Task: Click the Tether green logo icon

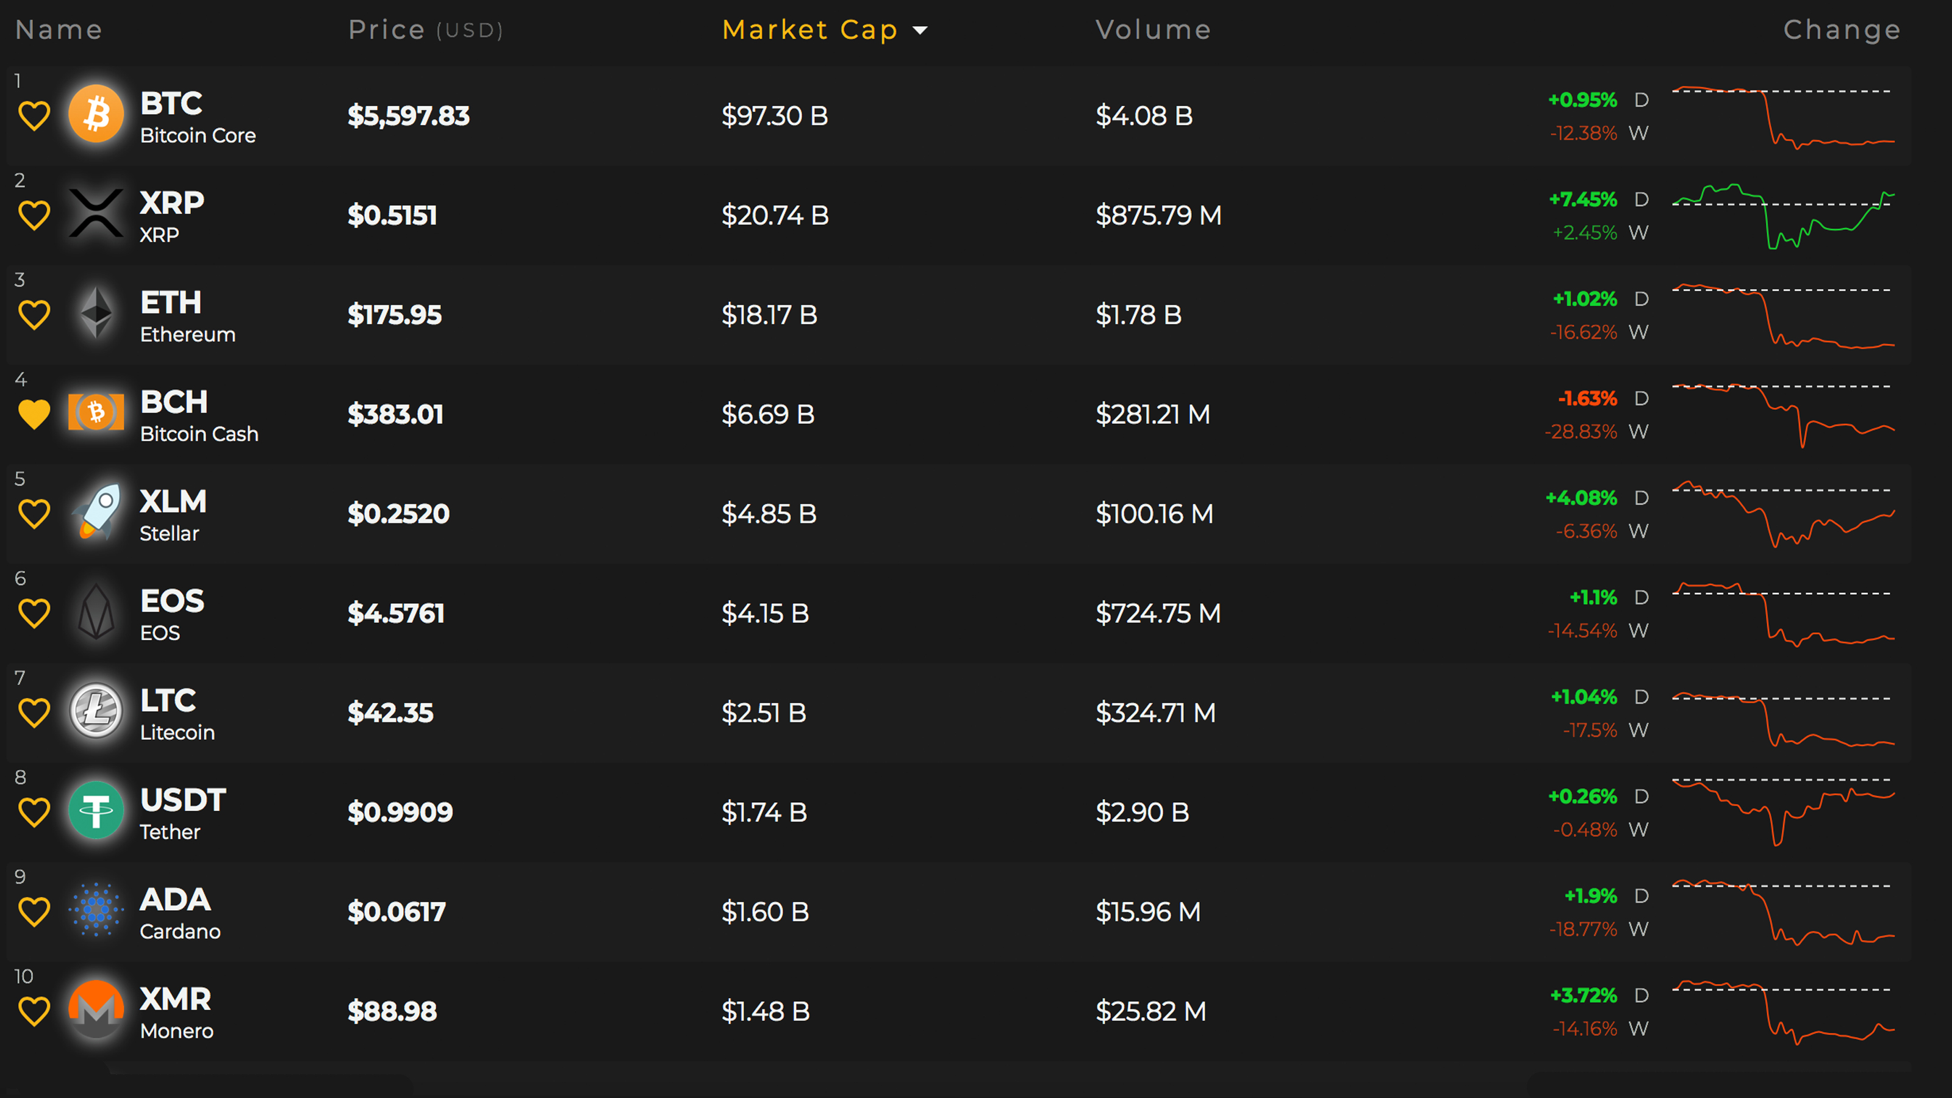Action: pyautogui.click(x=96, y=811)
